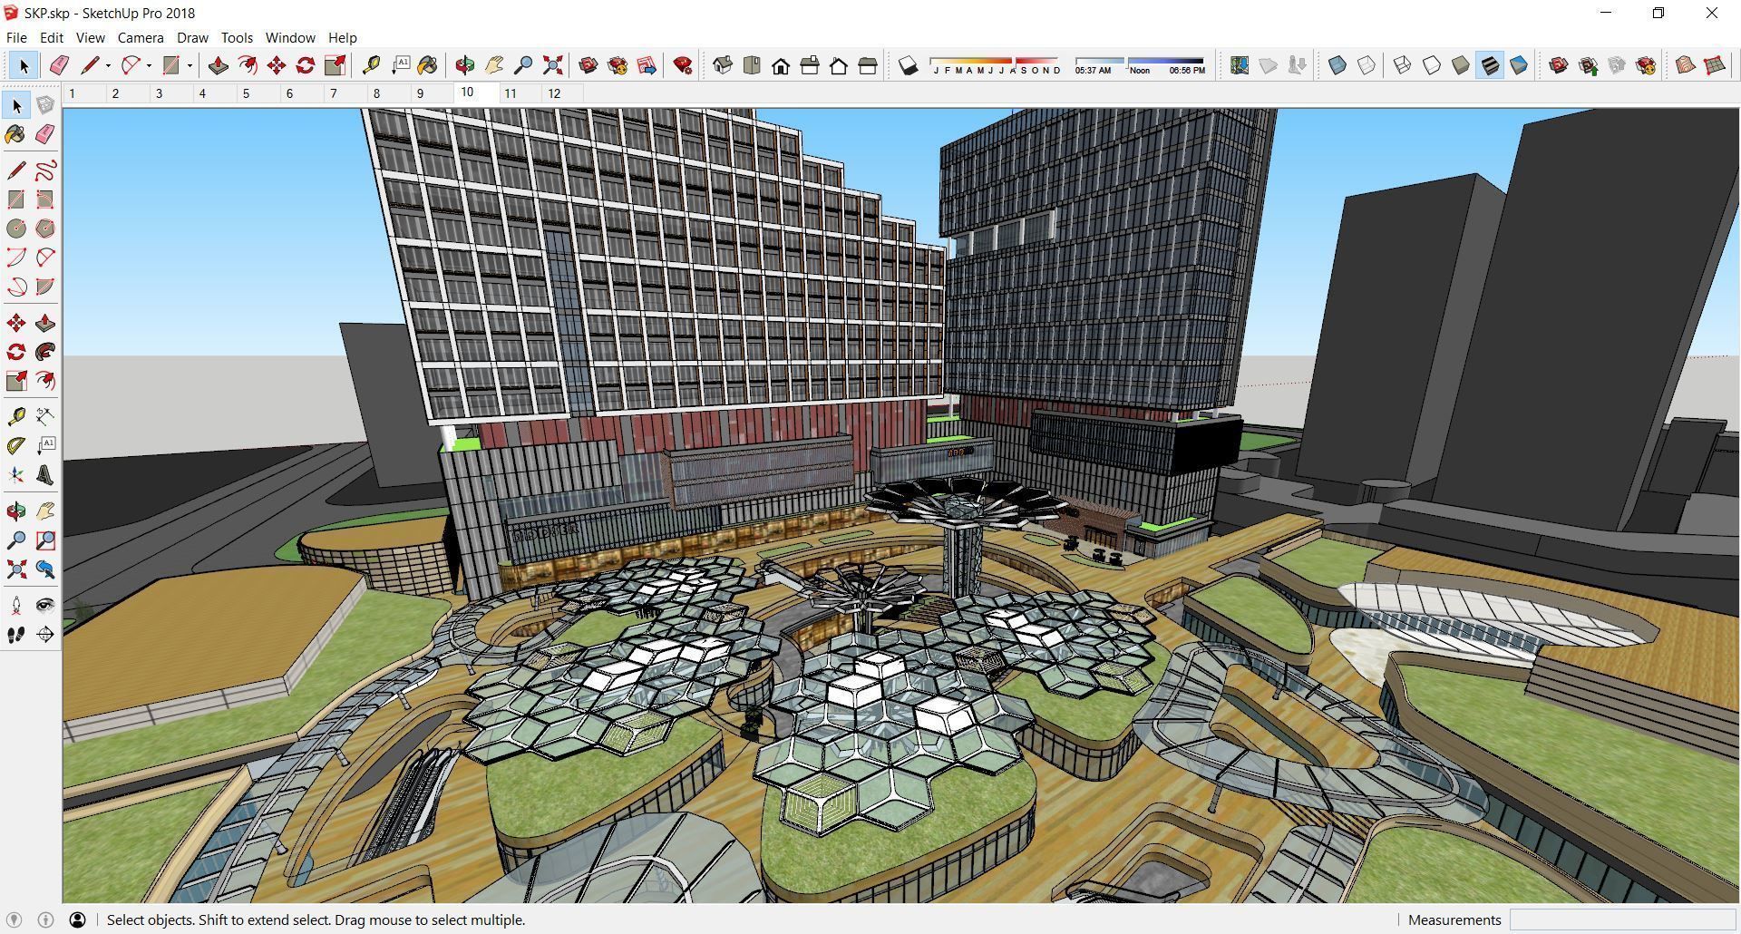Open the Edit menu
The image size is (1741, 934).
click(51, 37)
